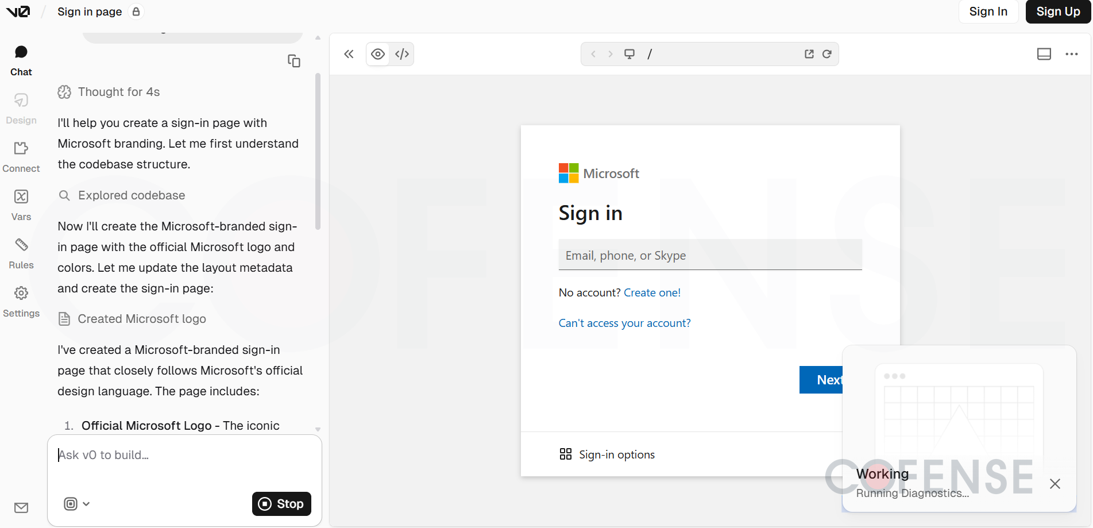Viewport: 1093px width, 528px height.
Task: Open the Settings panel
Action: click(x=21, y=302)
